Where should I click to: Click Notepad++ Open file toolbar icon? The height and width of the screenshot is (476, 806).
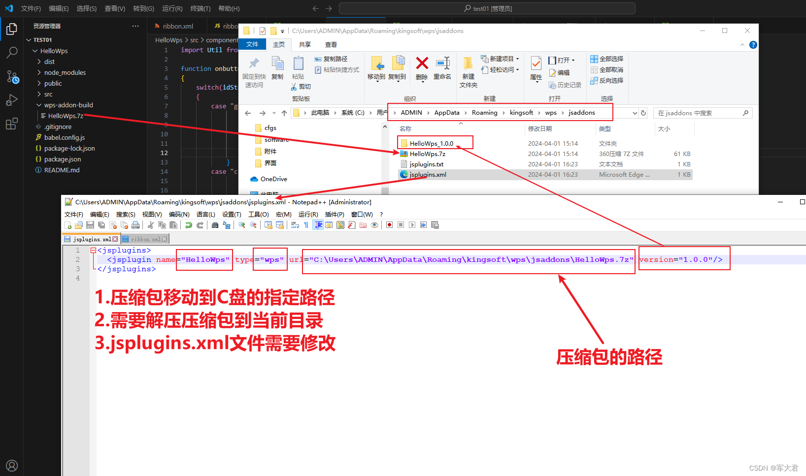point(79,225)
